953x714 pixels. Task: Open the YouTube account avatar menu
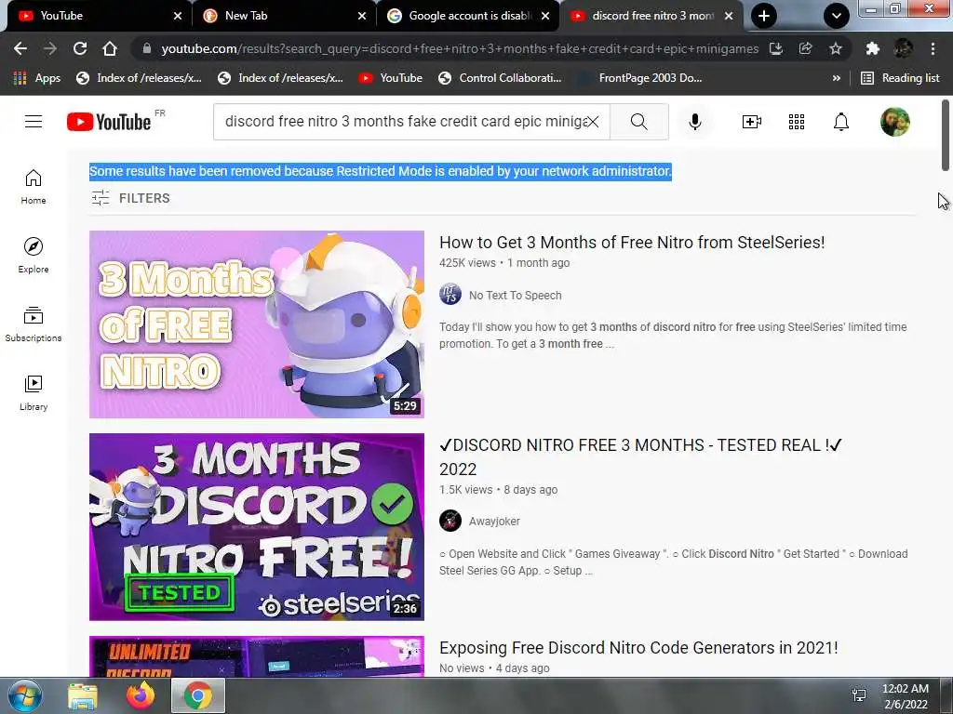[x=894, y=122]
